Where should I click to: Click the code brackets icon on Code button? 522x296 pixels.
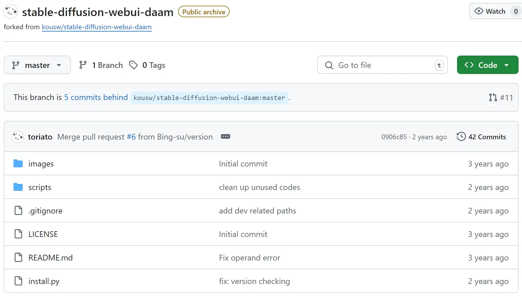469,65
